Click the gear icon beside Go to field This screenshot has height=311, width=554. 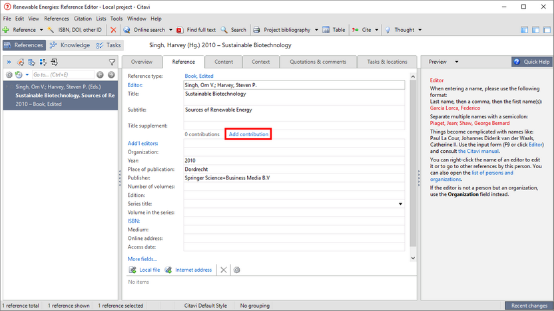[9, 74]
